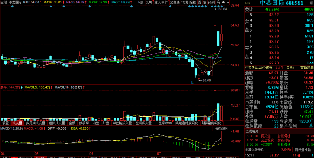Switch to 多周期成交量 tab
The image size is (314, 158).
36,123
